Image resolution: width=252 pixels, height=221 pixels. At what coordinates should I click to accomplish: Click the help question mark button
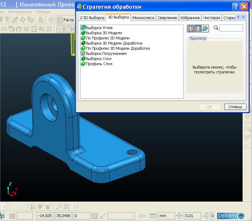point(236,7)
